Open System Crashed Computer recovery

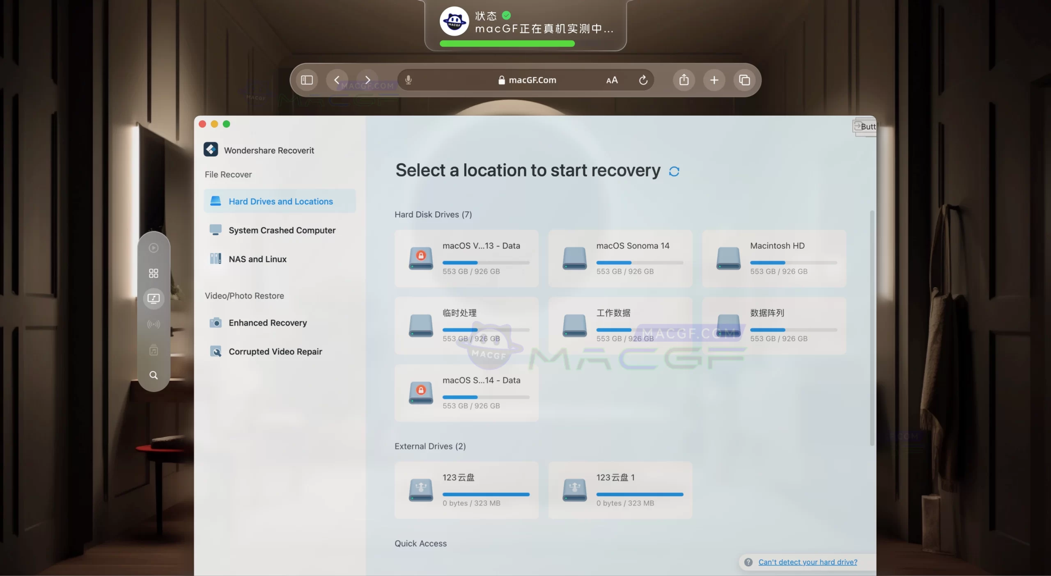[281, 230]
